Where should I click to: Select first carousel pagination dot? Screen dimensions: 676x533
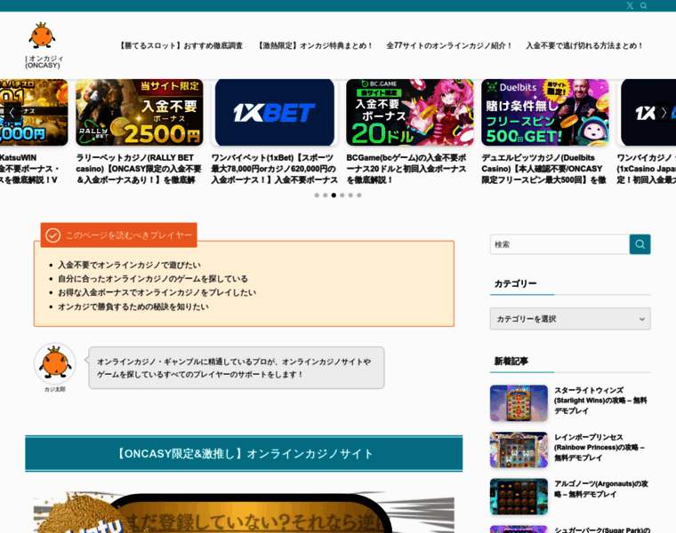point(317,195)
